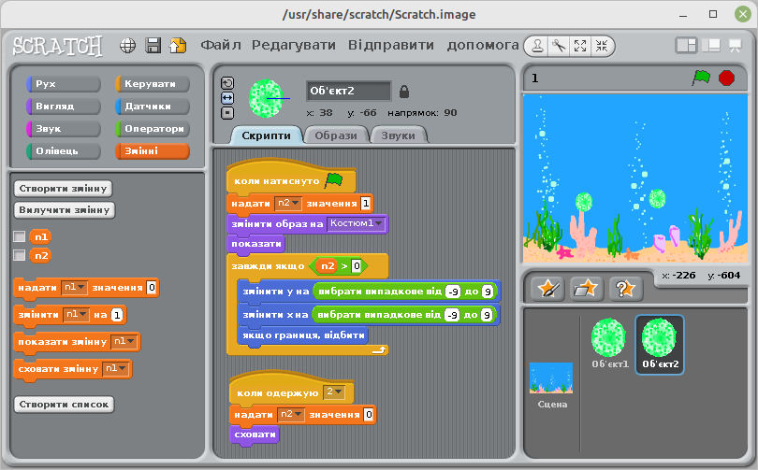Select Об'єкт1 sprite thumbnail
This screenshot has height=470, width=758.
coord(609,344)
